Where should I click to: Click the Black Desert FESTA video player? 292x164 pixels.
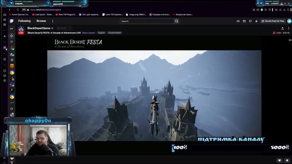tap(154, 95)
